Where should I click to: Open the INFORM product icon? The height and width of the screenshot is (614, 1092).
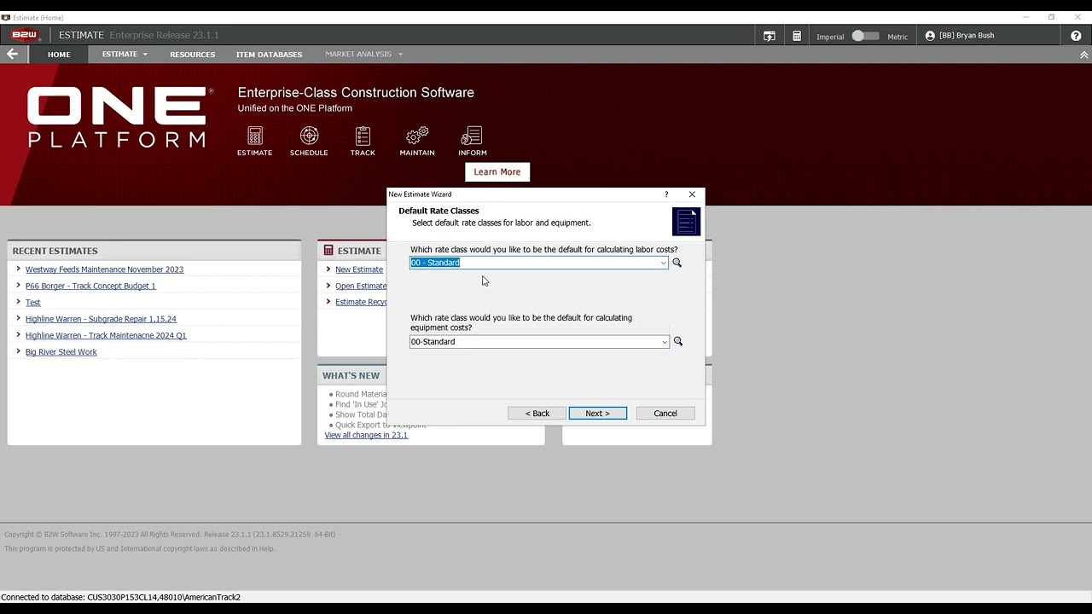[x=472, y=142]
